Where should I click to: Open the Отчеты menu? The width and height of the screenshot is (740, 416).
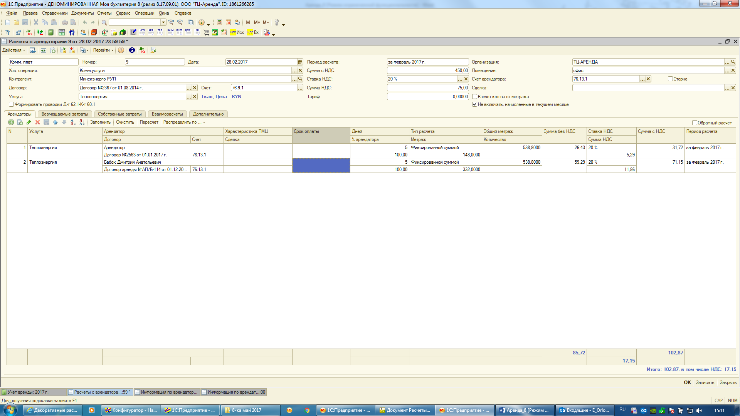tap(104, 13)
